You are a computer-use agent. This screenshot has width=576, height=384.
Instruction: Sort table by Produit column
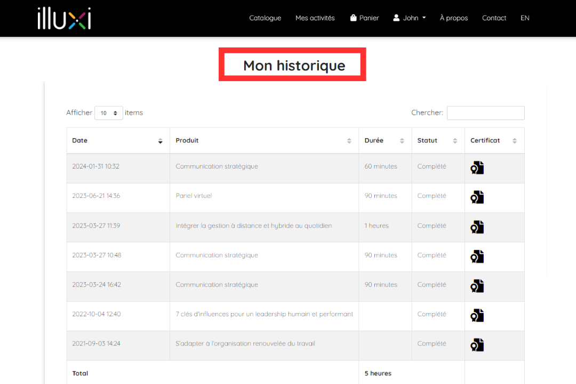[x=264, y=140]
